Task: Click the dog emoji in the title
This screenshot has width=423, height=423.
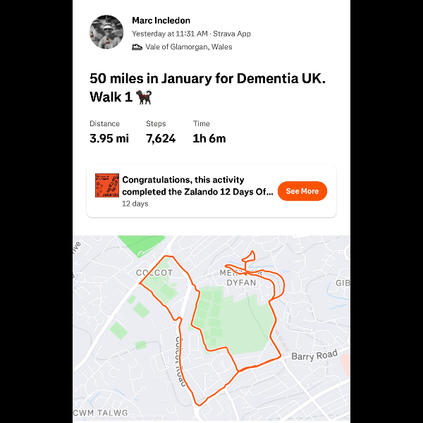Action: coord(144,97)
